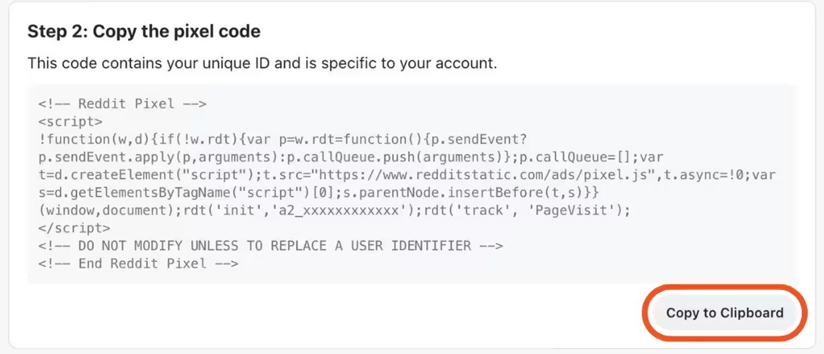Click the opening 'Reddit Pixel' comment line
This screenshot has height=354, width=824.
122,104
